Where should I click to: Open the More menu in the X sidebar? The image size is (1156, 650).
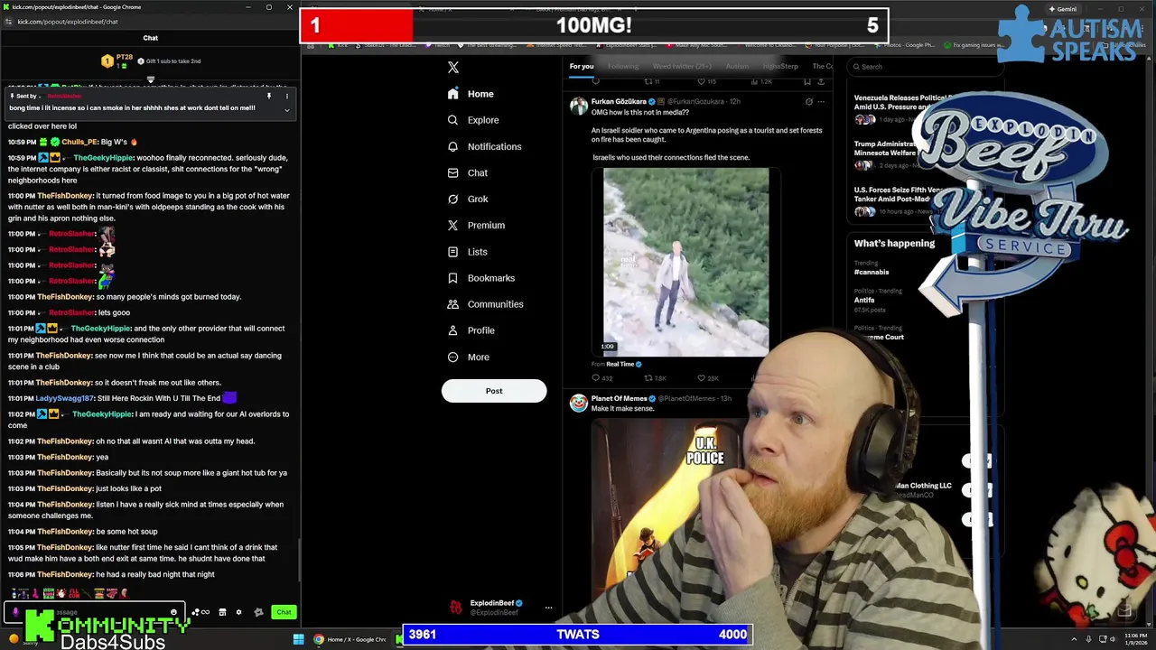(x=468, y=357)
